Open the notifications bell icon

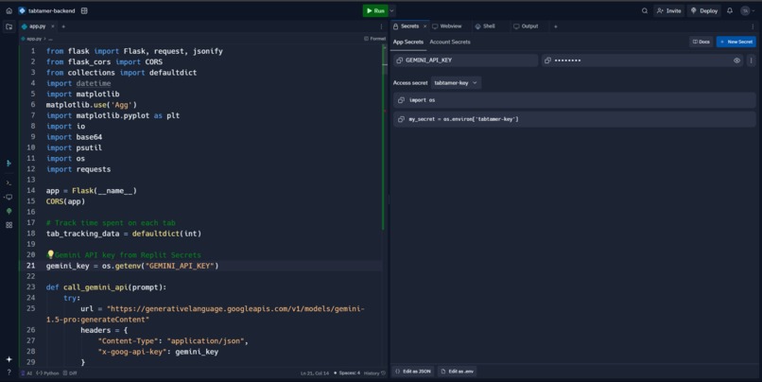pos(730,10)
